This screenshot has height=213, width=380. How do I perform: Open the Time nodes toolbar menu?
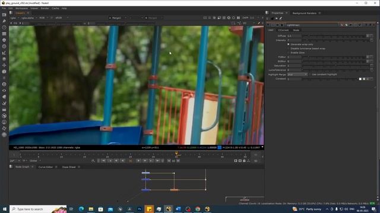[4, 27]
